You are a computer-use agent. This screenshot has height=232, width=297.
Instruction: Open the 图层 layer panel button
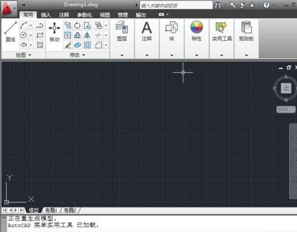122,31
